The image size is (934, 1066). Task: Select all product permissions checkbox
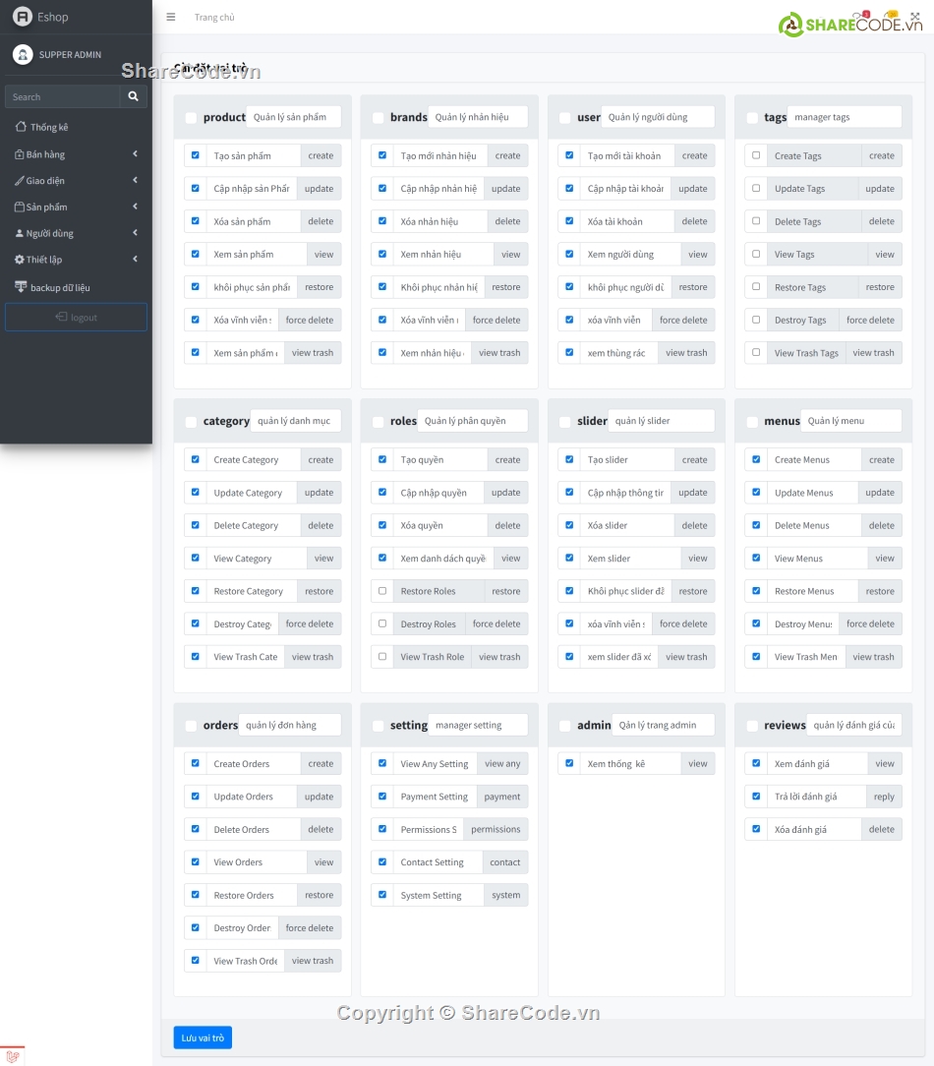191,118
